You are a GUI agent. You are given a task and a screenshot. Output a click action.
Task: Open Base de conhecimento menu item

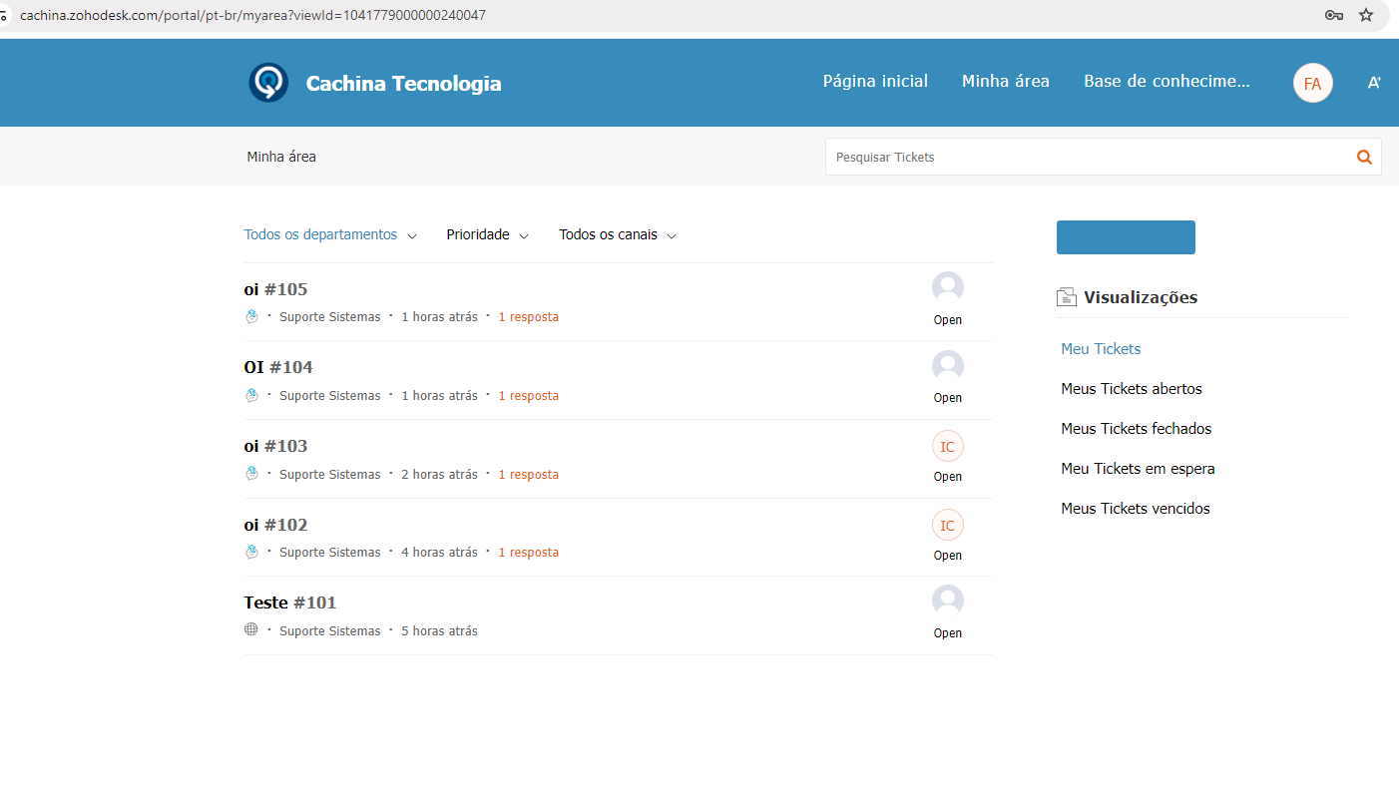[1166, 82]
